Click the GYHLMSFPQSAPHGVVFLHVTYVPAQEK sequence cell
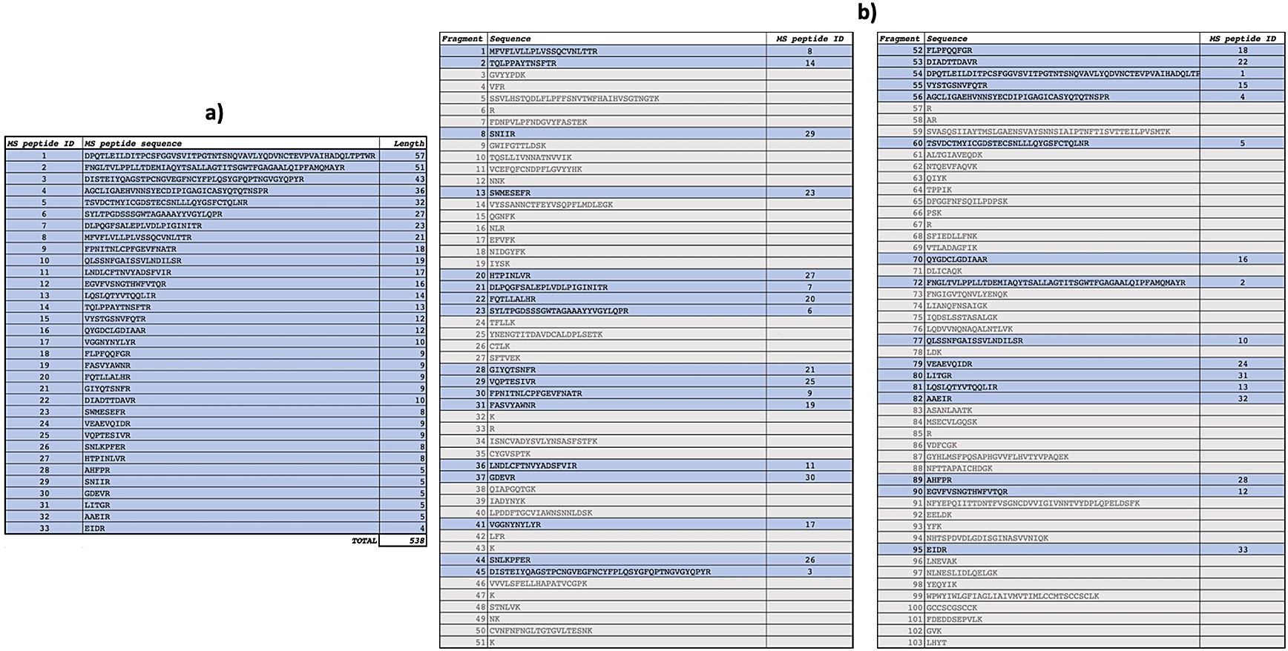Viewport: 1288px width, 651px height. pos(997,457)
